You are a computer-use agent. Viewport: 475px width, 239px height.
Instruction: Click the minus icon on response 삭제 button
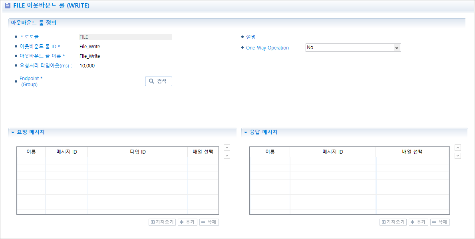(434, 222)
